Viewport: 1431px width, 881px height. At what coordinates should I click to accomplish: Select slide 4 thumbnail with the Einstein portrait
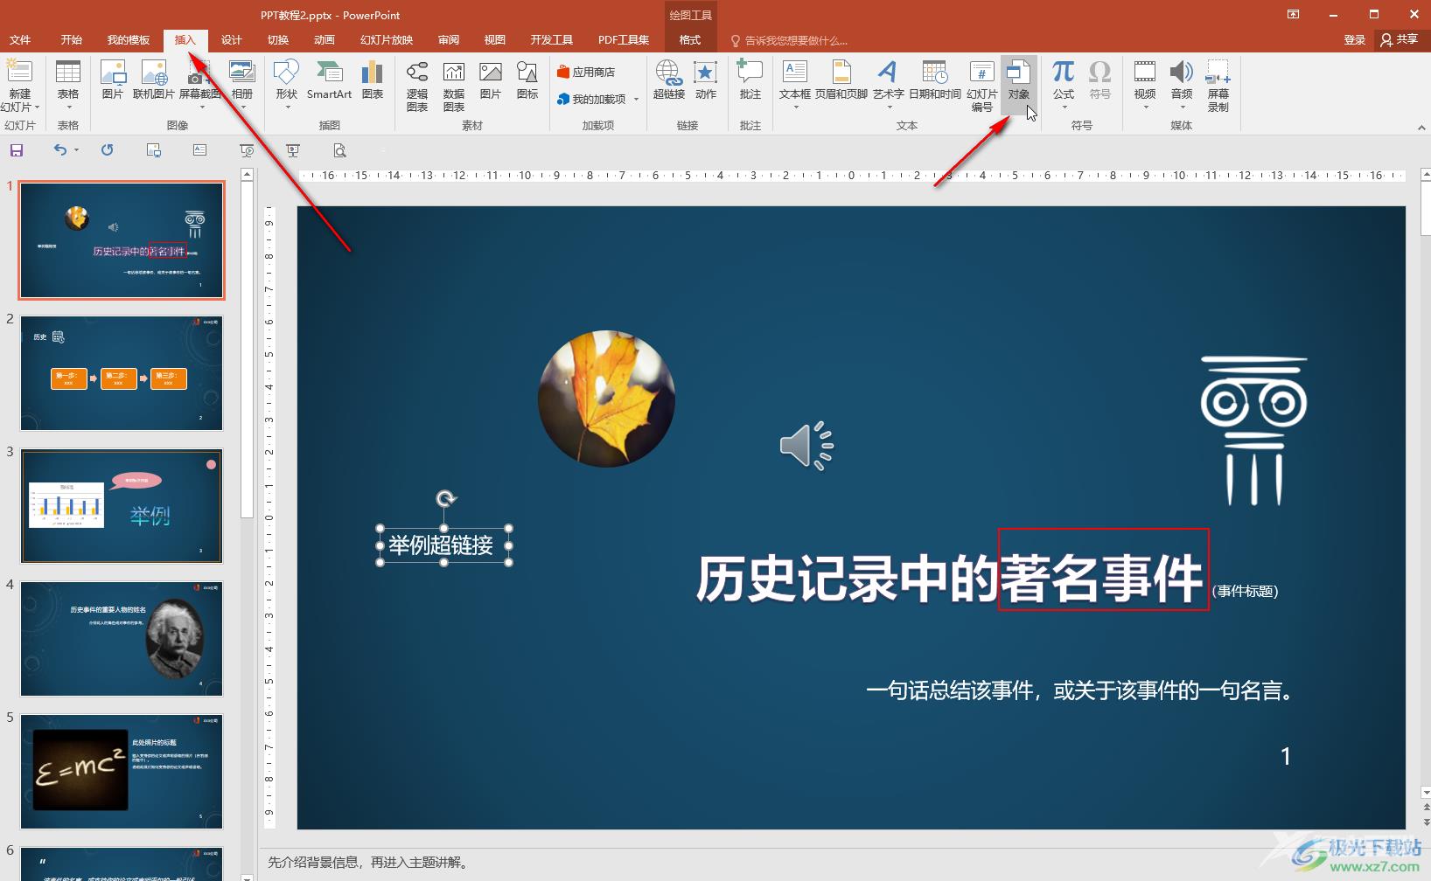(122, 639)
